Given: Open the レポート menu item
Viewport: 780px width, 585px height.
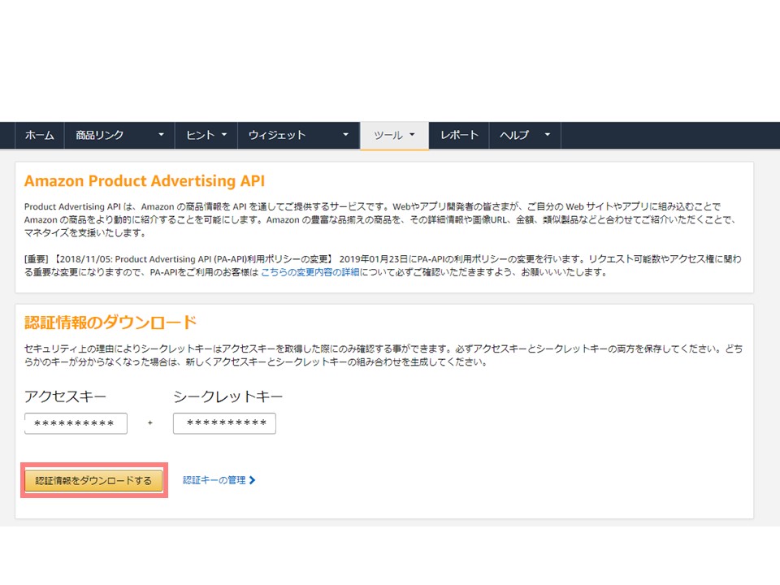Looking at the screenshot, I should point(459,136).
